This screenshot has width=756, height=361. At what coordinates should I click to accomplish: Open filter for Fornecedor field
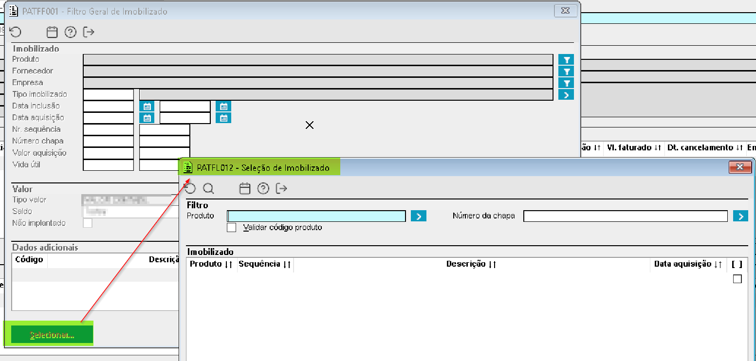coord(566,71)
